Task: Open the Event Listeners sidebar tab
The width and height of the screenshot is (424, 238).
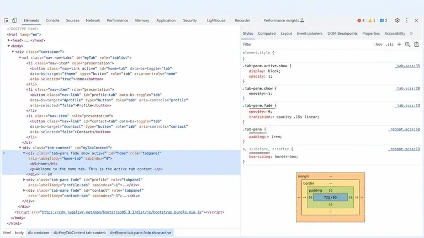Action: pos(310,34)
